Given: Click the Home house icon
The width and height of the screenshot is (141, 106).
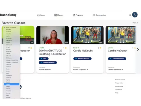Looking at the screenshot, I should [x=38, y=15].
